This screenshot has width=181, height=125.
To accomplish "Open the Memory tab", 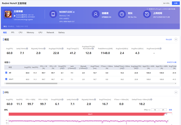I will pyautogui.click(x=30, y=33).
